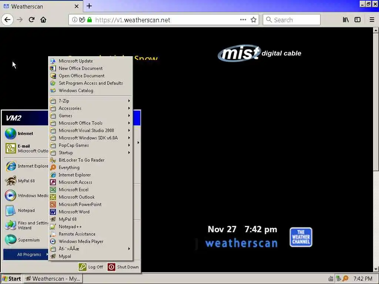Click the page scrollbar down arrow
379x284 pixels.
tap(376, 269)
